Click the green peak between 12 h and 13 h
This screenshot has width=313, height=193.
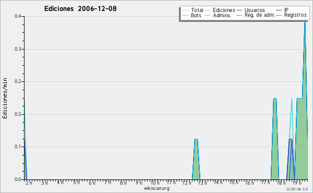tap(196, 160)
